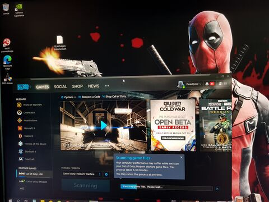269x202 pixels.
Task: Open World of Warcraft in the games sidebar
Action: (29, 105)
